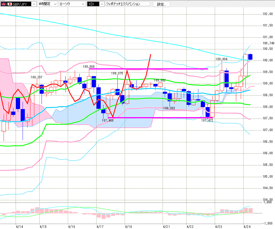Select the 186.00 price axis label
Screen dimensions: 275x229
268,153
